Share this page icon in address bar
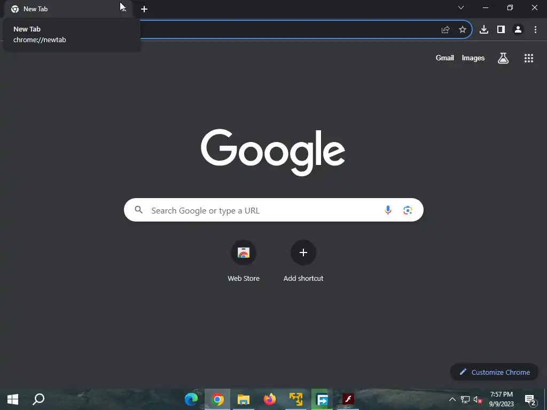547x410 pixels. click(446, 30)
